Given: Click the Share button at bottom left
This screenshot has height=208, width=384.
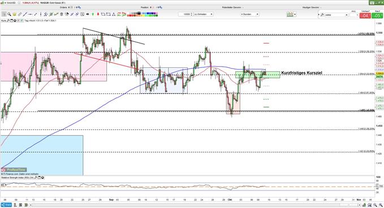Looking at the screenshot, I should tap(6, 205).
